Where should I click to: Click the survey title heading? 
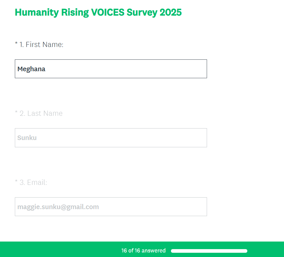click(98, 12)
